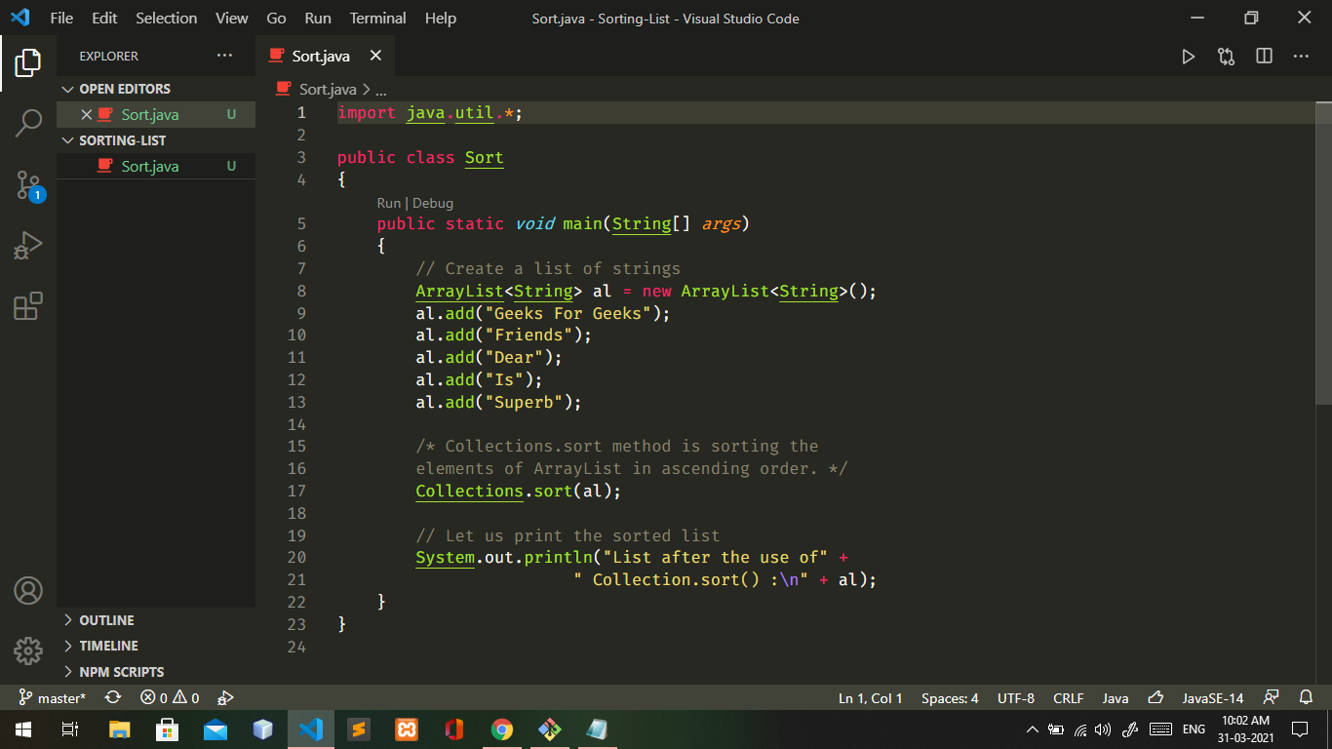
Task: Click the Run CodeLens link above main
Action: coord(389,203)
